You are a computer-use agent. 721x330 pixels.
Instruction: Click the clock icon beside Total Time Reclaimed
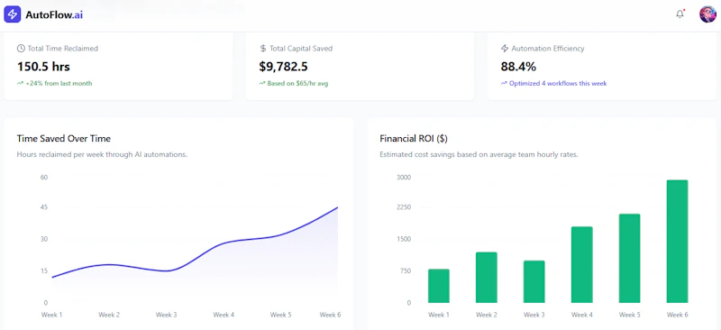[x=21, y=49]
